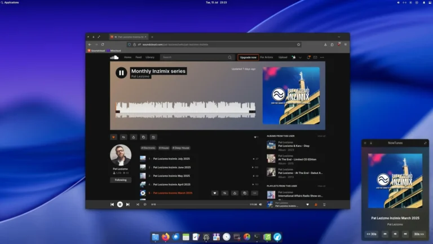Repost the Inzimix March 2025 track row
Image resolution: width=433 pixels, height=244 pixels.
[225, 193]
